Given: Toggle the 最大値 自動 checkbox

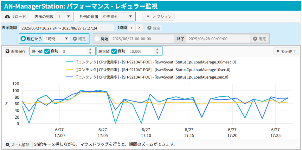Looking at the screenshot, I should tap(114, 51).
